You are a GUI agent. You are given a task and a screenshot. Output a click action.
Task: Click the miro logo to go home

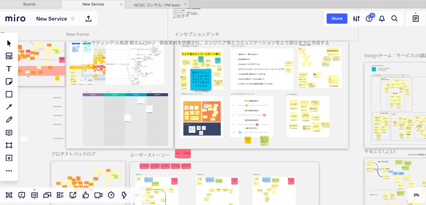point(15,19)
